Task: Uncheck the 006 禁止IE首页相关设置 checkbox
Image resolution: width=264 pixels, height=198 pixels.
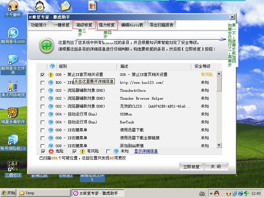Action: (x=43, y=75)
